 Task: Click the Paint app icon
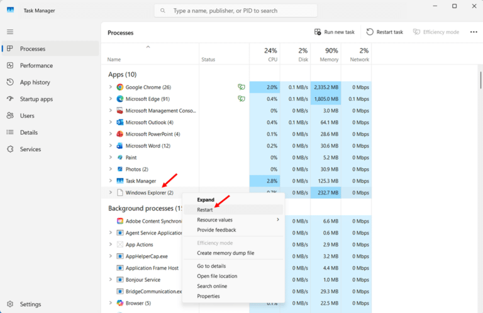[120, 157]
